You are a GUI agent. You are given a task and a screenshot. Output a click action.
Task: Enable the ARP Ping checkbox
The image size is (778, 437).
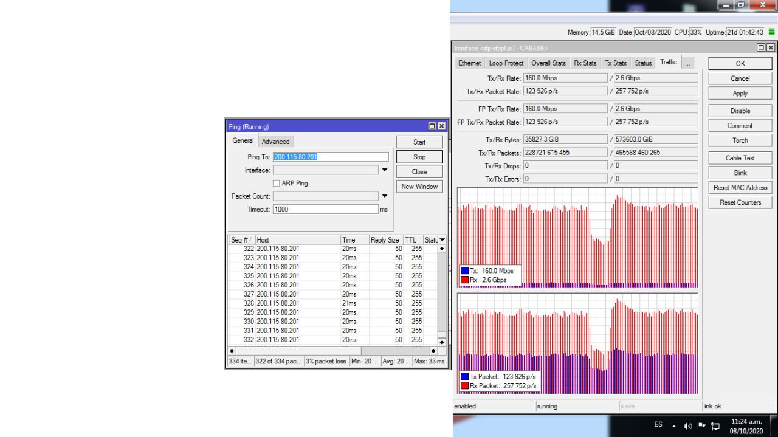click(277, 183)
